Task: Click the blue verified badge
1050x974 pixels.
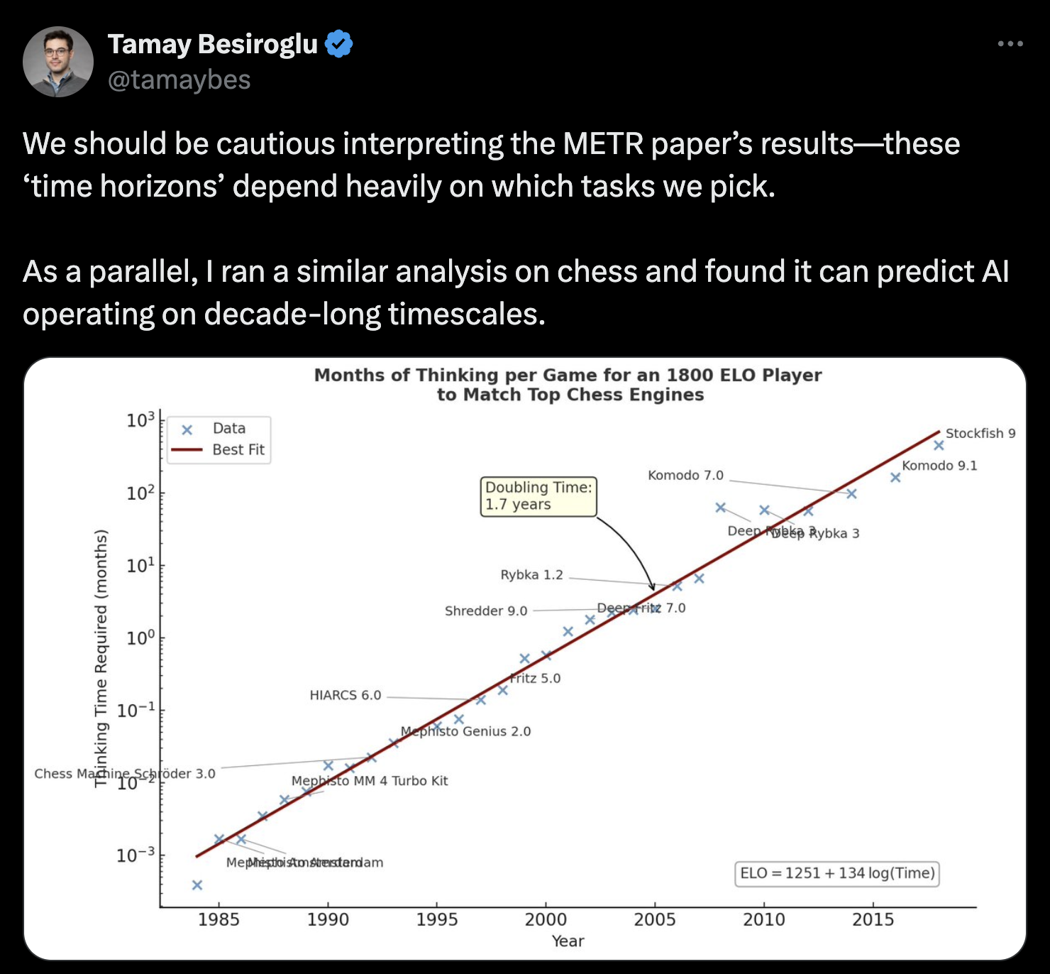Action: point(339,44)
